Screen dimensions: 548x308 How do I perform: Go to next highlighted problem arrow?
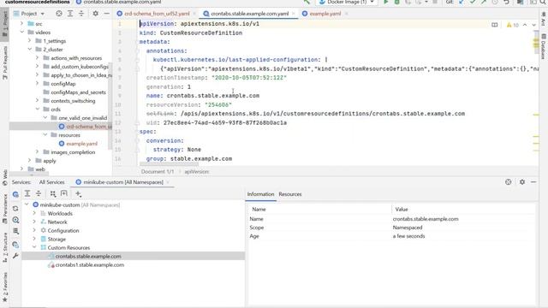[x=533, y=25]
